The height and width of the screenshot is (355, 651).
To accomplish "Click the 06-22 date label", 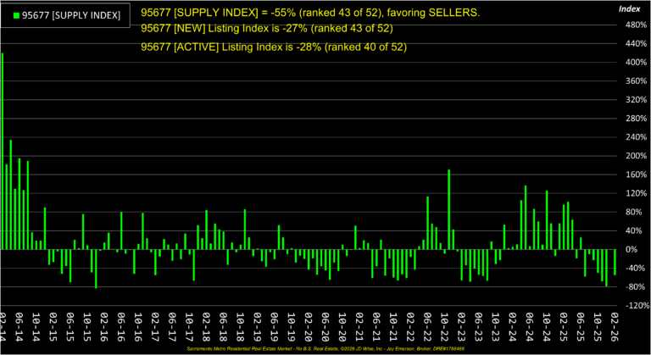I will [427, 327].
